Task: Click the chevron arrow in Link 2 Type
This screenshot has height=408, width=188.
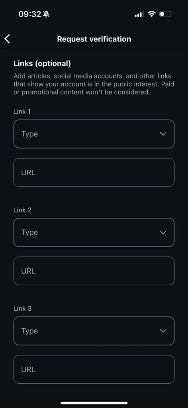Action: (x=163, y=232)
